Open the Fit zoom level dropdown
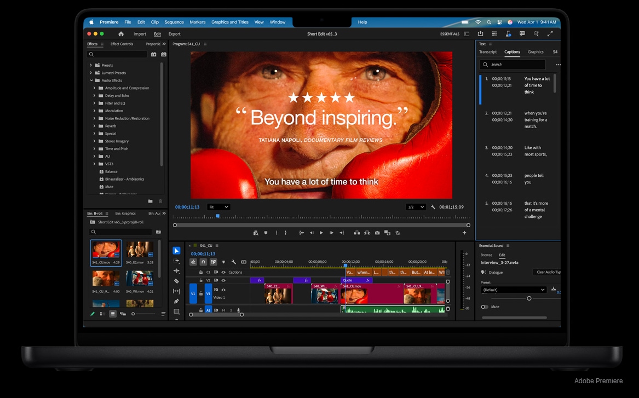Screen dimensions: 639x398 218,207
